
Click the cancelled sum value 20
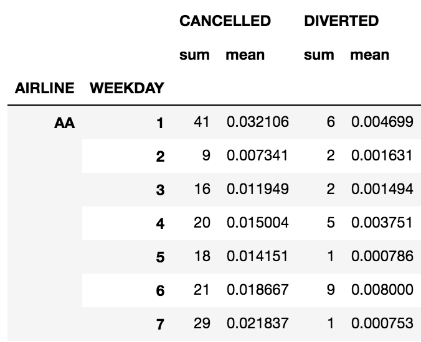202,223
